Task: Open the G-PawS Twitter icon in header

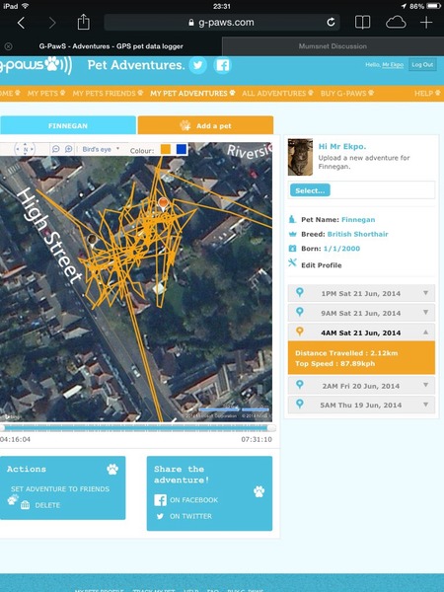Action: tap(198, 65)
